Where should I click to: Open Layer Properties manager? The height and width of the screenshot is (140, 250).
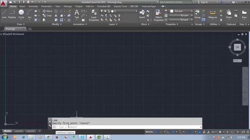(94, 16)
